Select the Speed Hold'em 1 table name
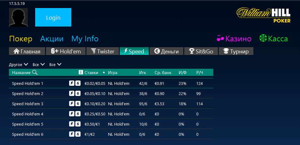 click(27, 84)
